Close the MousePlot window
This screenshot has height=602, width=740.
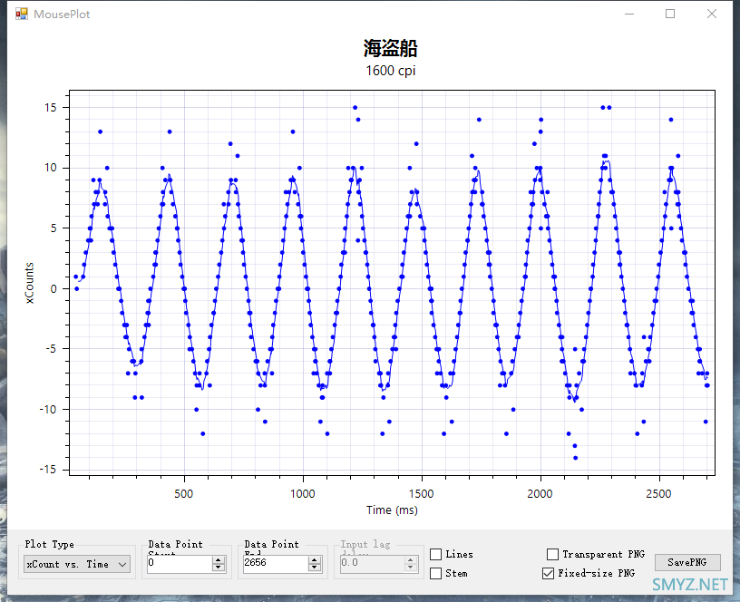tap(712, 15)
